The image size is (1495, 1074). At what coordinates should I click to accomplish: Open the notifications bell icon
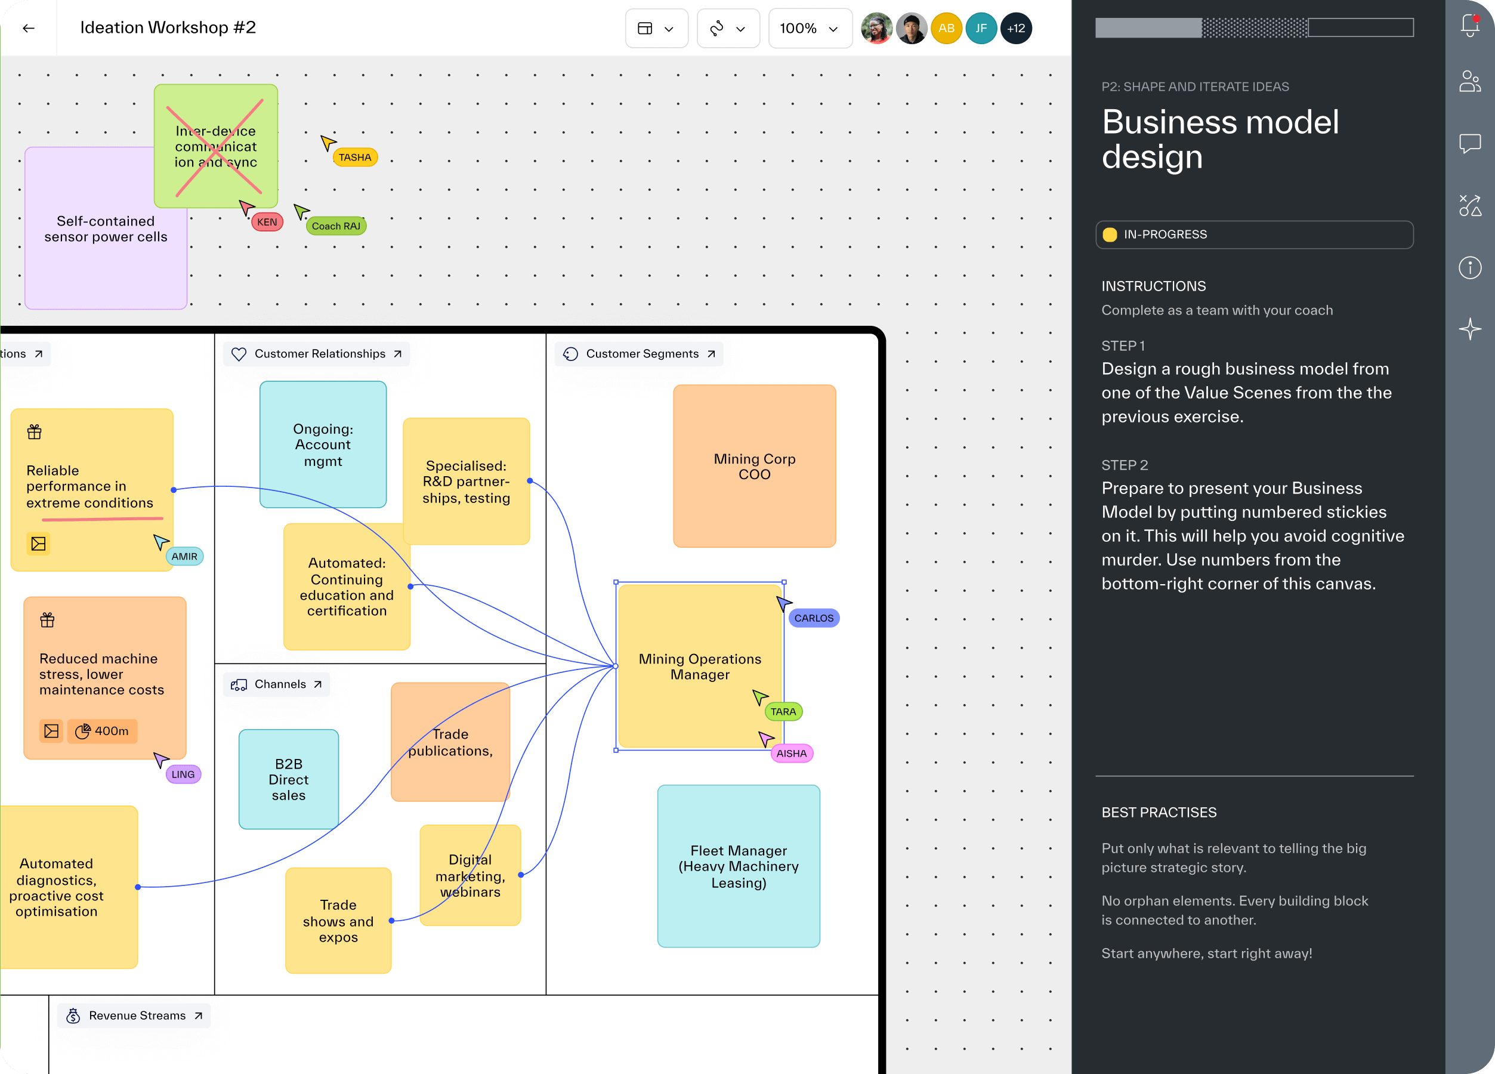[x=1469, y=25]
